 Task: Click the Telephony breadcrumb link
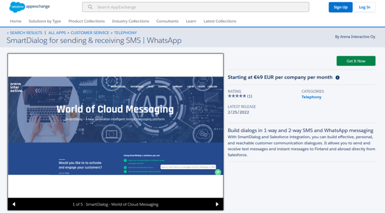point(126,33)
